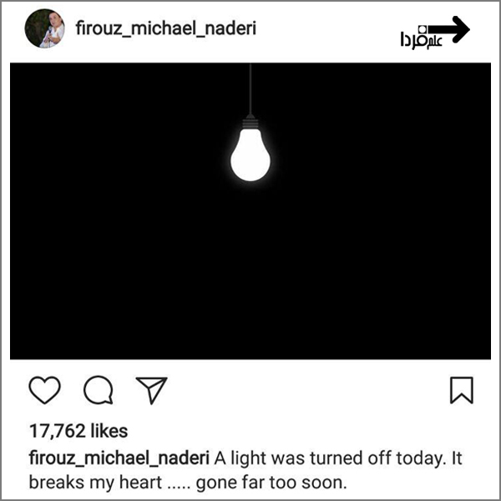Click the word "It" ending caption's first line

click(x=453, y=458)
